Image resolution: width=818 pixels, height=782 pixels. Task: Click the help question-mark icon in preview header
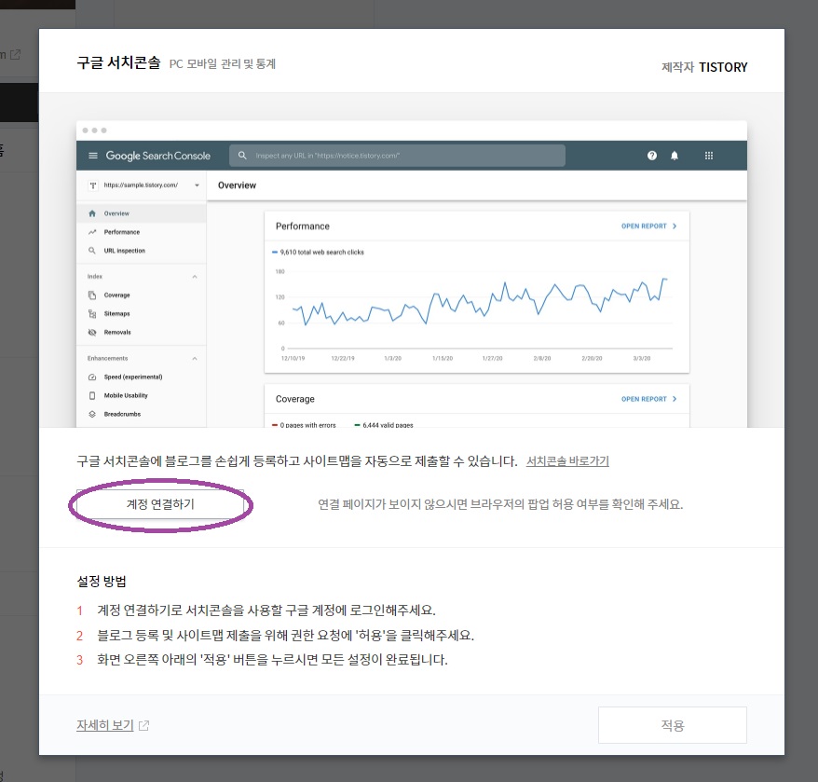[x=652, y=156]
